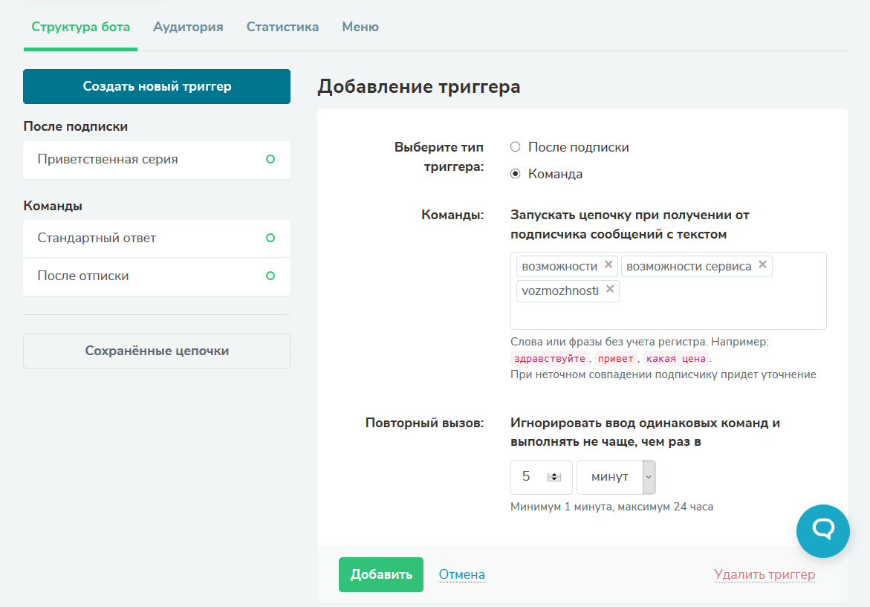This screenshot has width=870, height=607.
Task: Select После подписки radio option
Action: (516, 146)
